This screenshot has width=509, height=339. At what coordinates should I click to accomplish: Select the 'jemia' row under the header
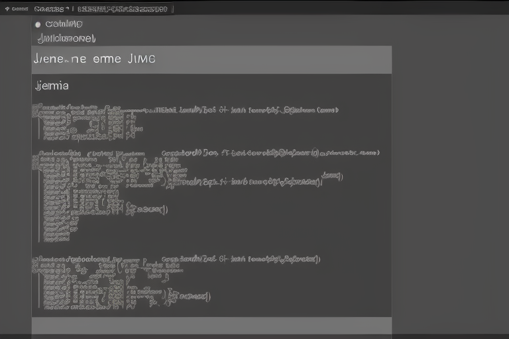(51, 85)
